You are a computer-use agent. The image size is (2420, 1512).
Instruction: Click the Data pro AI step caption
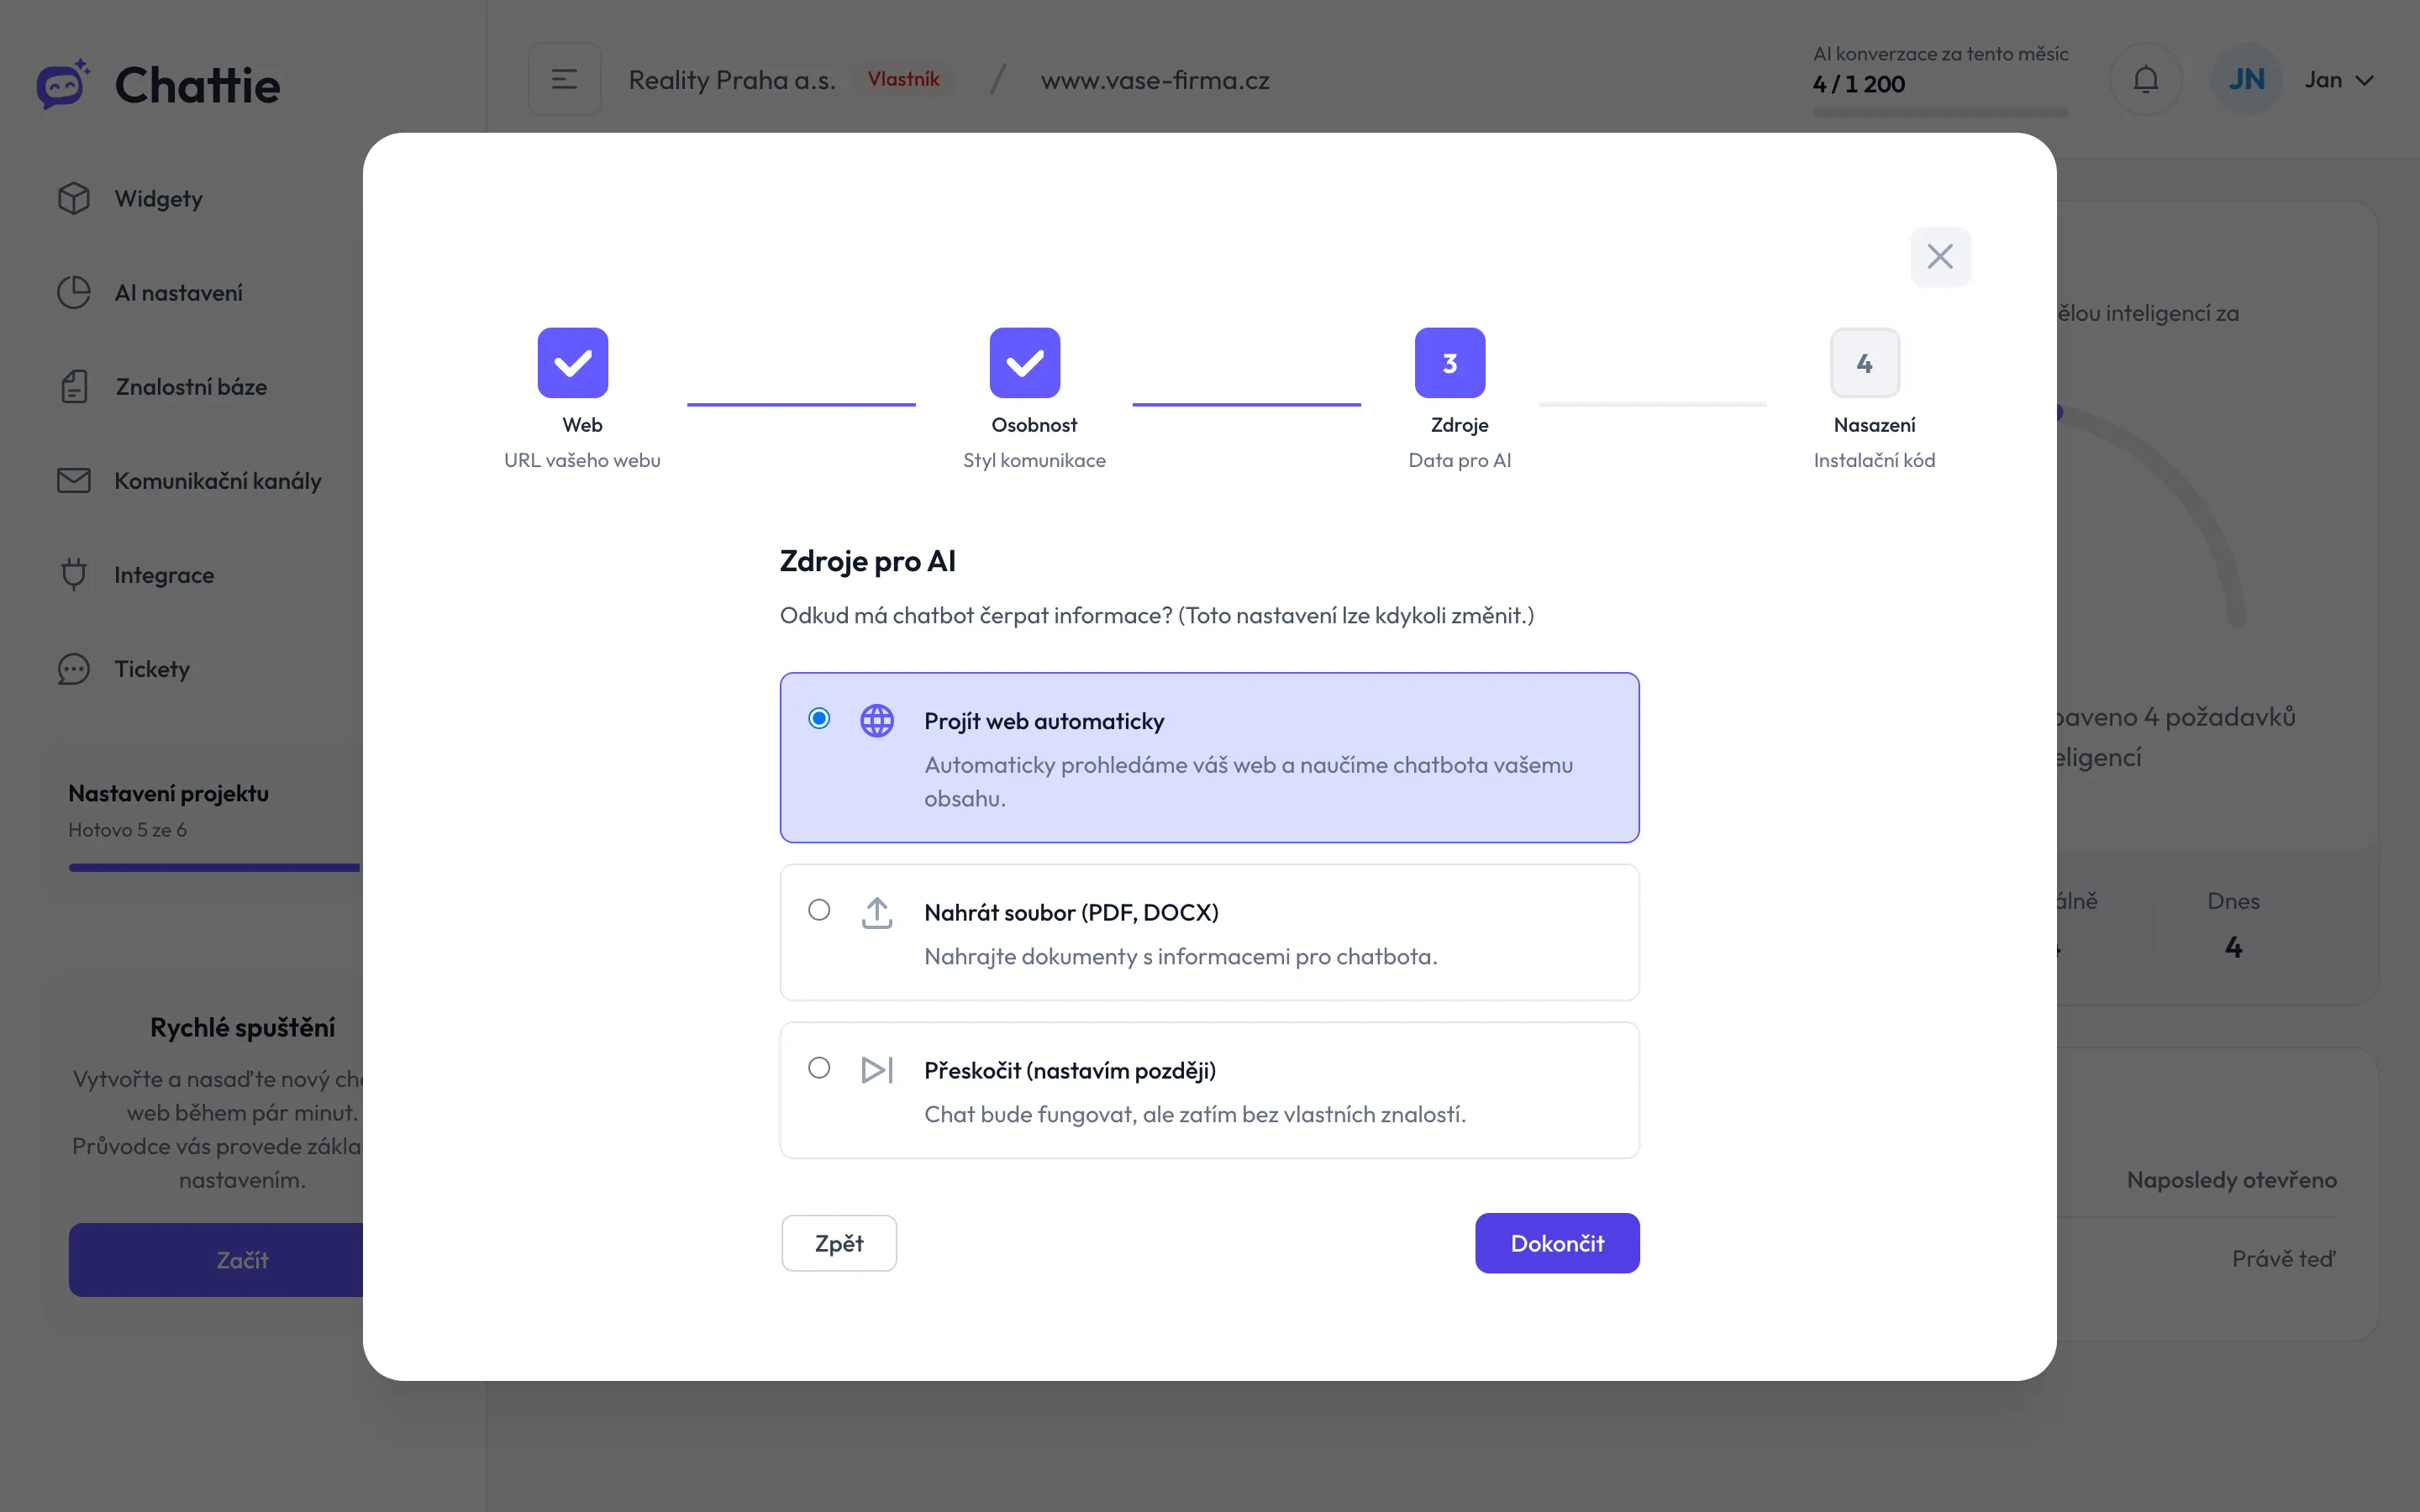click(1459, 460)
